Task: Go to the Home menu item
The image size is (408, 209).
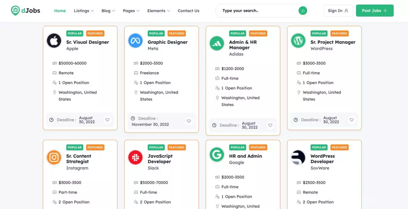Action: pos(60,11)
